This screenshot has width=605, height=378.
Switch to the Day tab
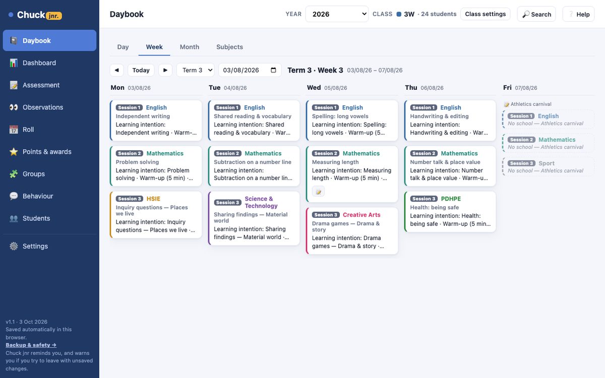click(123, 47)
